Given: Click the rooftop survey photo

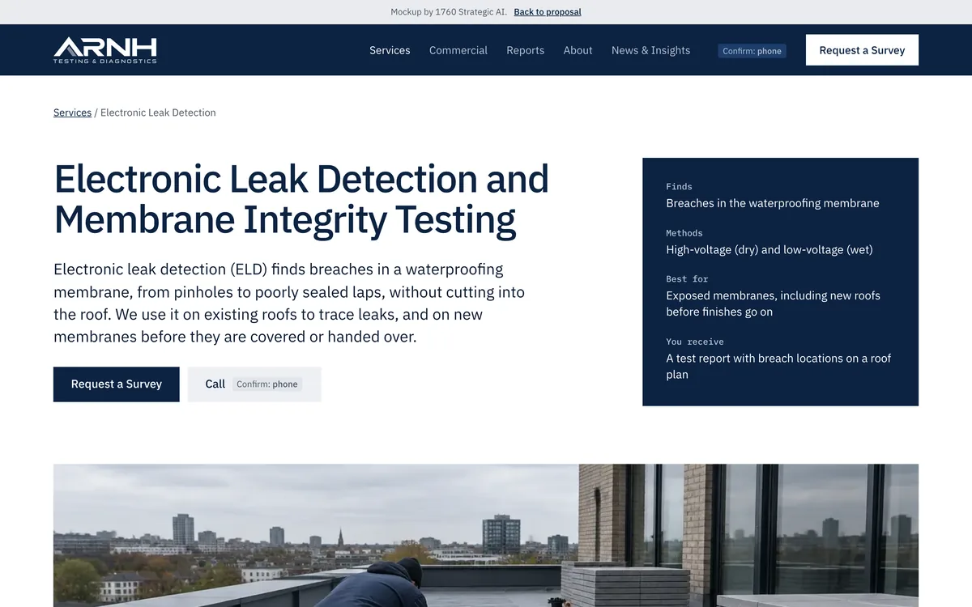Looking at the screenshot, I should pos(486,536).
